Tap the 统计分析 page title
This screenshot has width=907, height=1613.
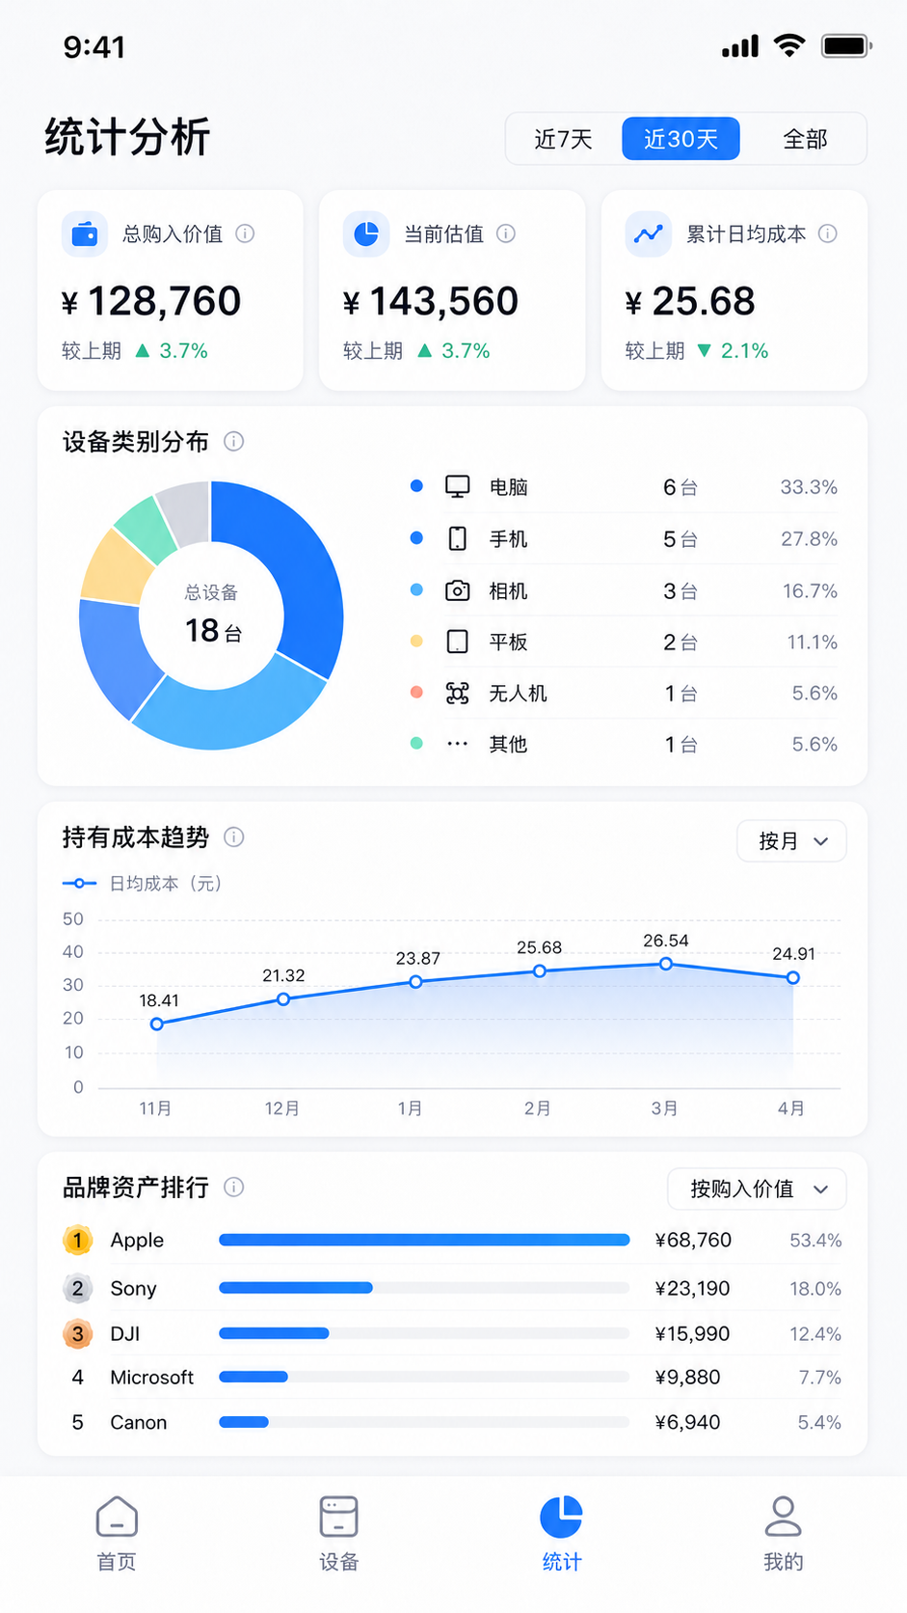coord(127,137)
